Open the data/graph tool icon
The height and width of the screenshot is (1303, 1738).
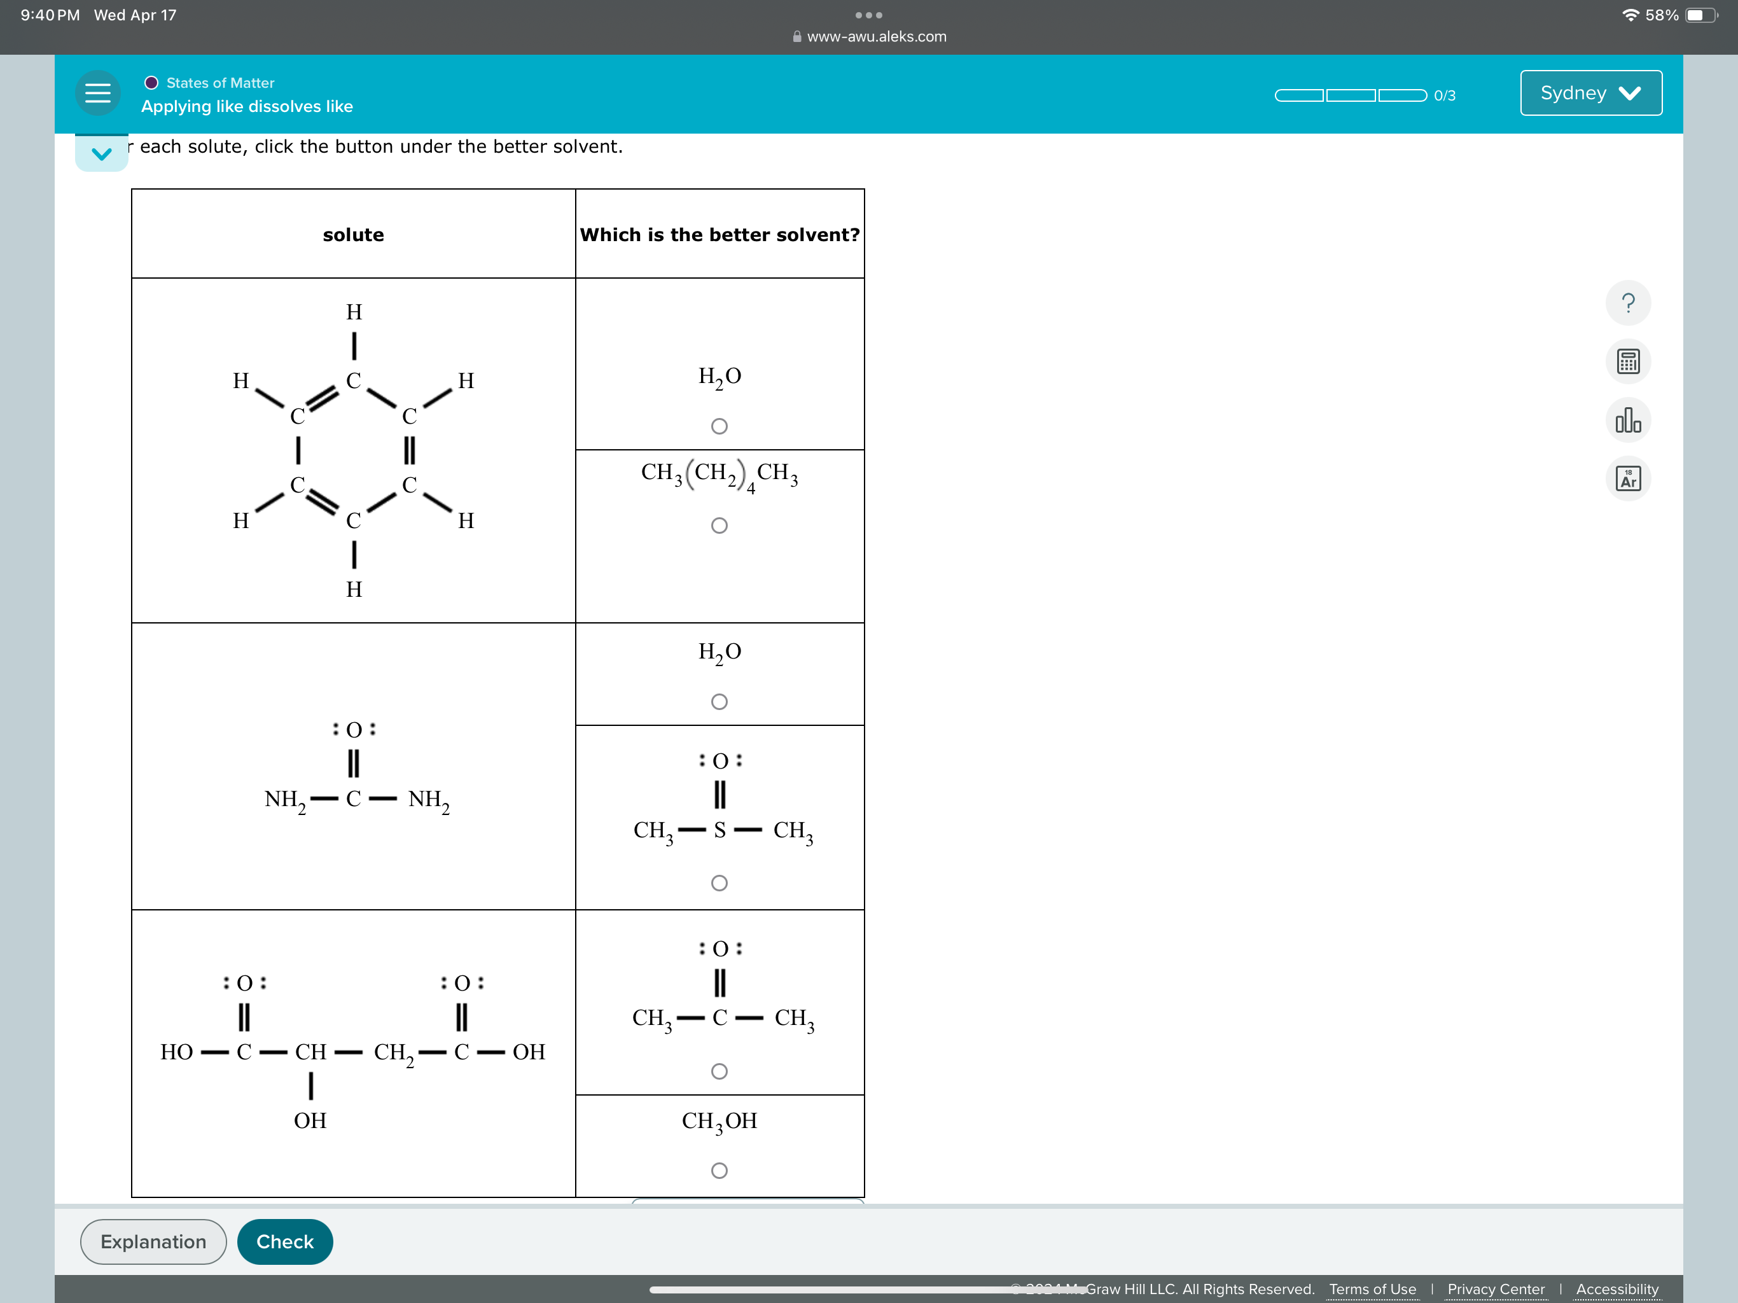1627,421
